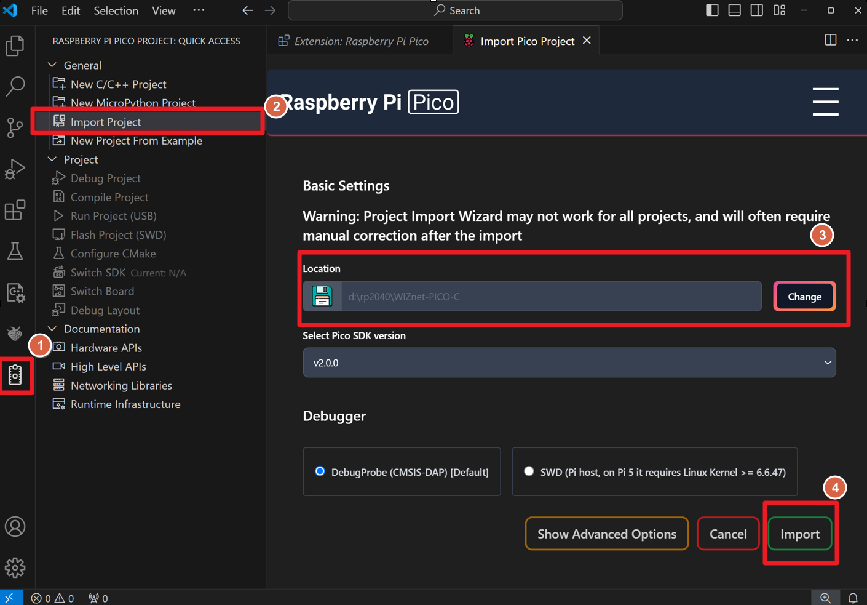Go back with the left arrow
This screenshot has width=867, height=605.
pyautogui.click(x=248, y=10)
